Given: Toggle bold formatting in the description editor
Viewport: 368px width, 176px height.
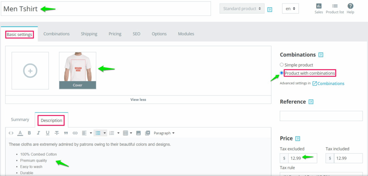Looking at the screenshot, I should coord(29,133).
